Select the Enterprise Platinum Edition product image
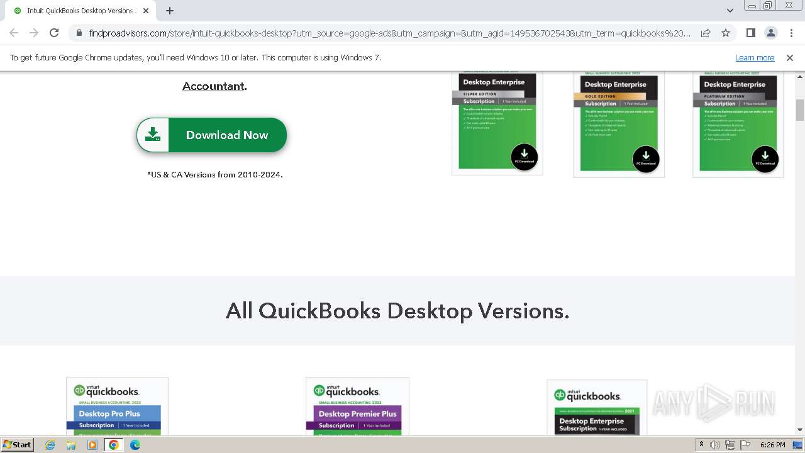 (738, 124)
